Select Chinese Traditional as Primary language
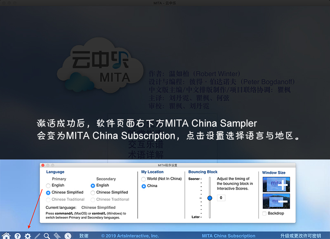The height and width of the screenshot is (239, 330). coord(48,199)
